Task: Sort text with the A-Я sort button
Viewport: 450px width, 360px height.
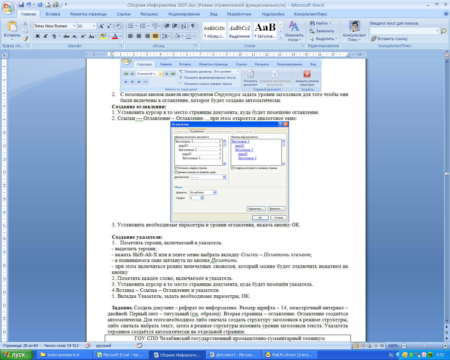Action: click(184, 26)
